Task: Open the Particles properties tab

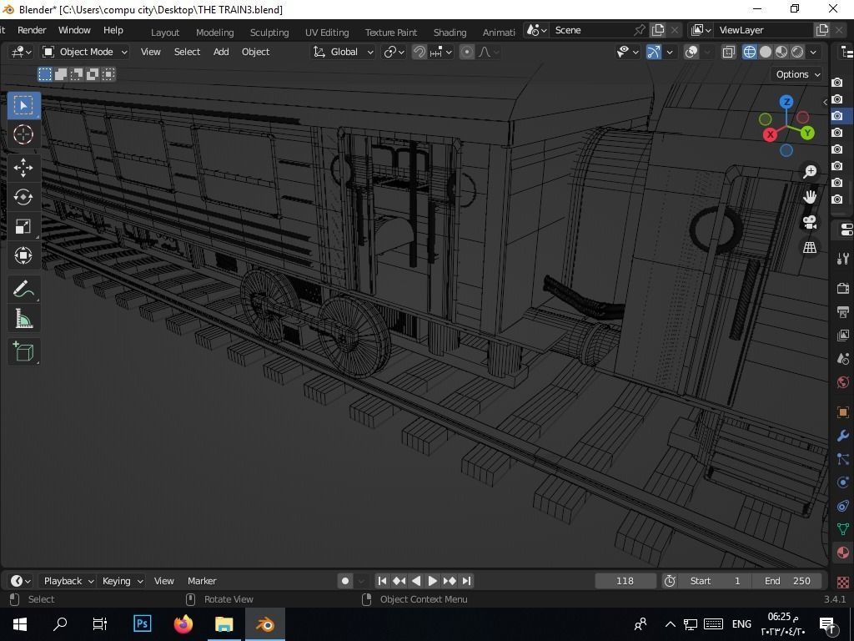Action: pyautogui.click(x=842, y=459)
